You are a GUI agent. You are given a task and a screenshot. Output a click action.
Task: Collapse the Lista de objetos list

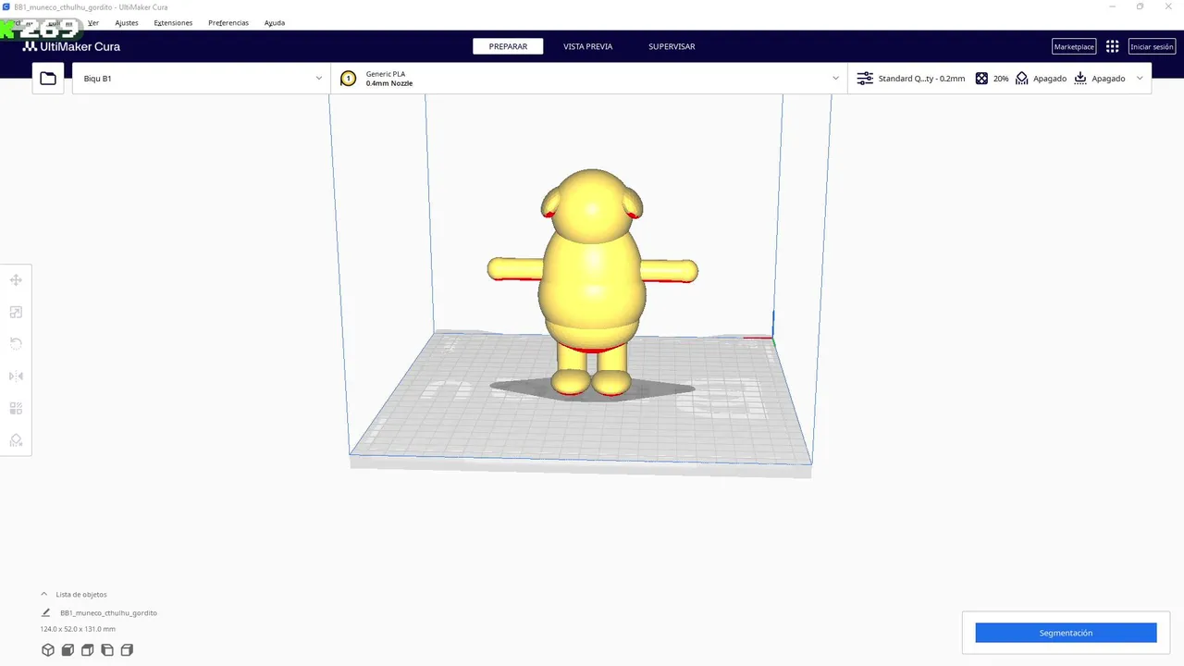pyautogui.click(x=43, y=594)
